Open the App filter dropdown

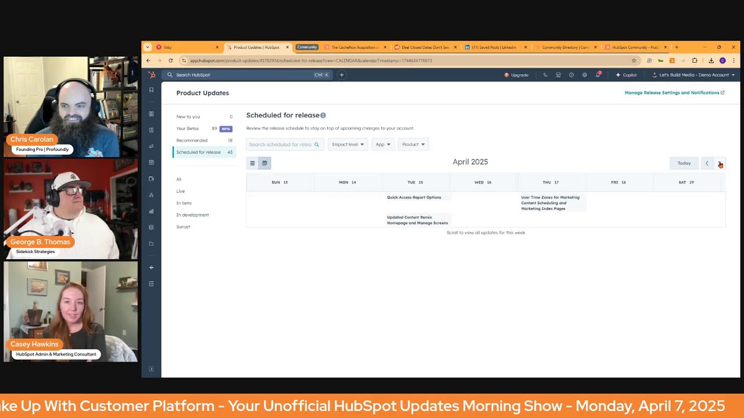(x=382, y=145)
